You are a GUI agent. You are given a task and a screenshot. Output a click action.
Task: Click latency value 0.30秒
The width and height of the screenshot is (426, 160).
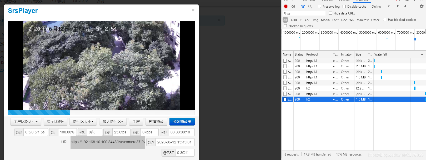tap(185, 153)
